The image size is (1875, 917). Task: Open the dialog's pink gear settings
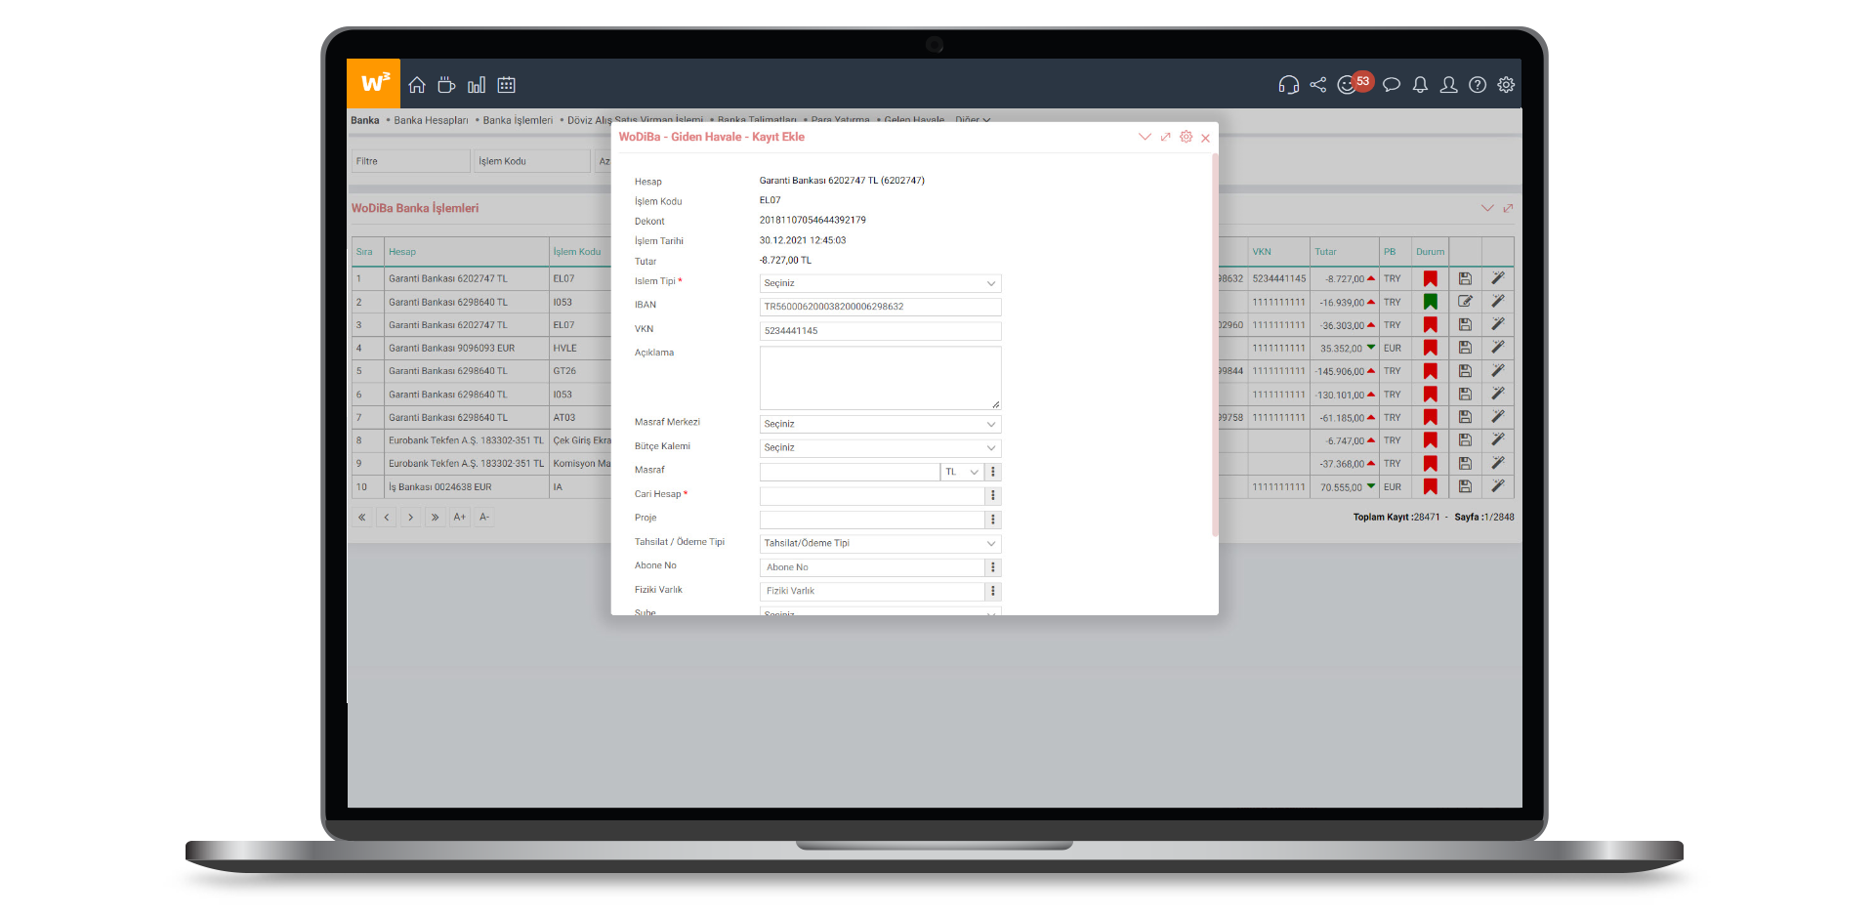pyautogui.click(x=1186, y=137)
